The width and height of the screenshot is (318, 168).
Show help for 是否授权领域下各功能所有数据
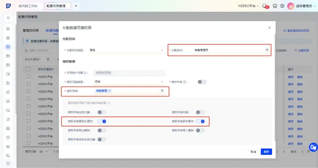point(109,103)
